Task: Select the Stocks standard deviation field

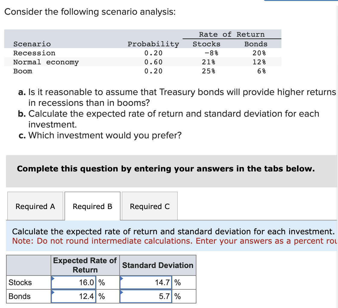Action: click(x=146, y=282)
